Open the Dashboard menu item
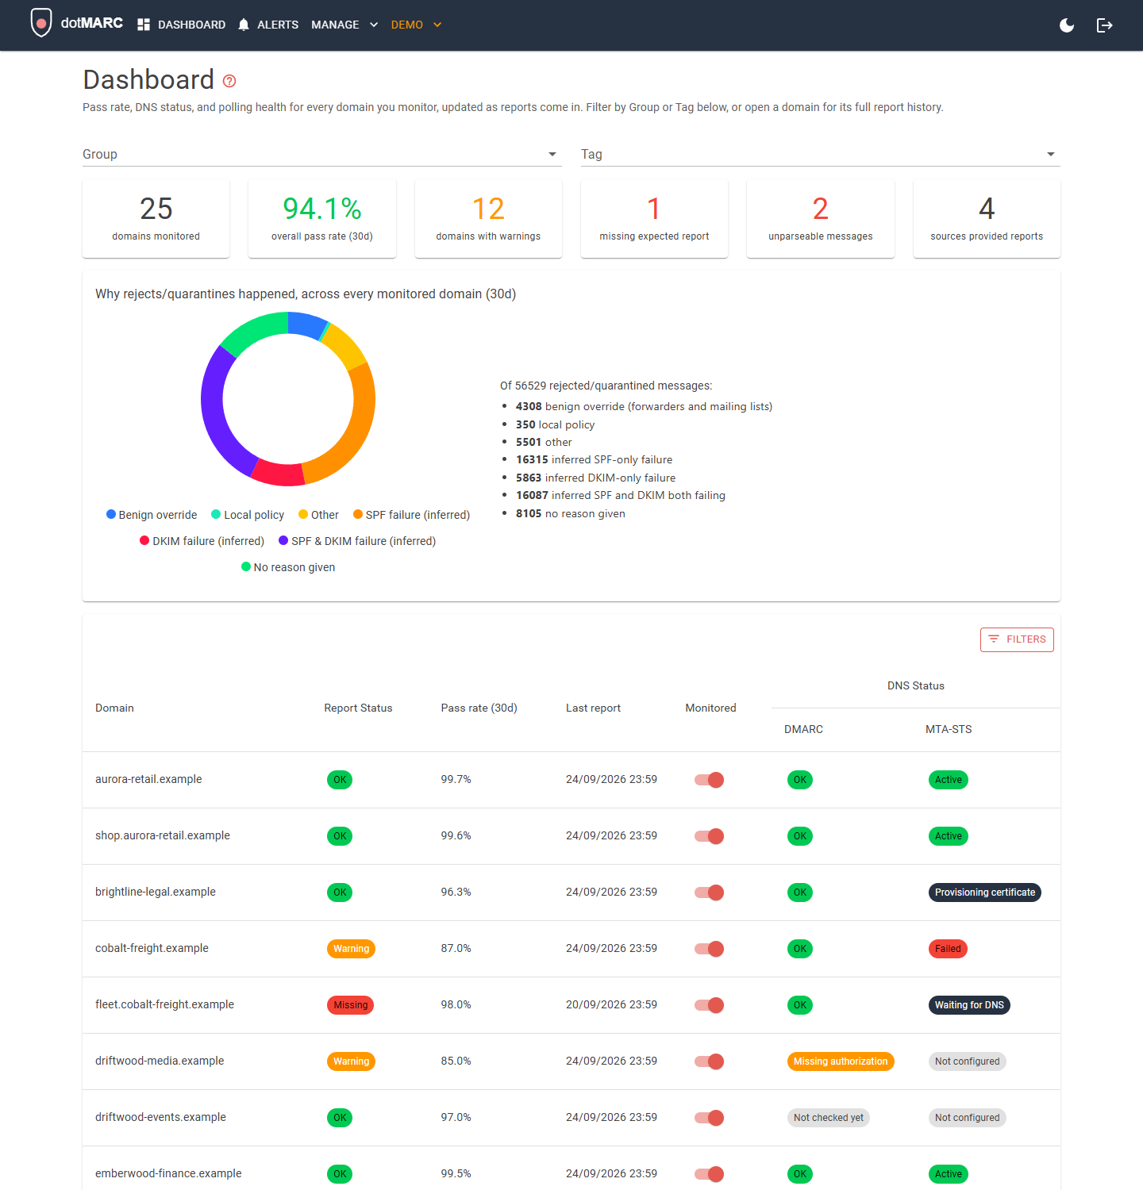 pos(191,25)
